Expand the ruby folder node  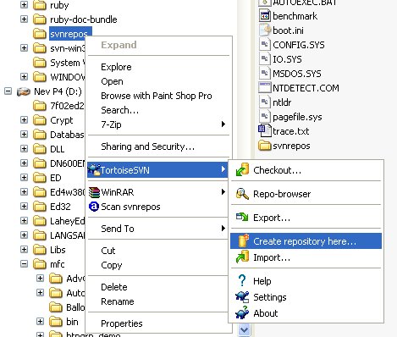[x=24, y=5]
